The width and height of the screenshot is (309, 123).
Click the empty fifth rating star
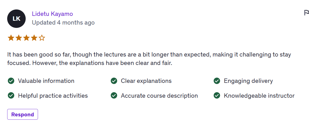pyautogui.click(x=42, y=38)
